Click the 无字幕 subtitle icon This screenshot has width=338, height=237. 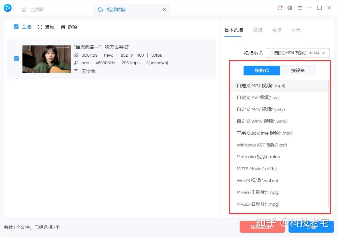(76, 71)
